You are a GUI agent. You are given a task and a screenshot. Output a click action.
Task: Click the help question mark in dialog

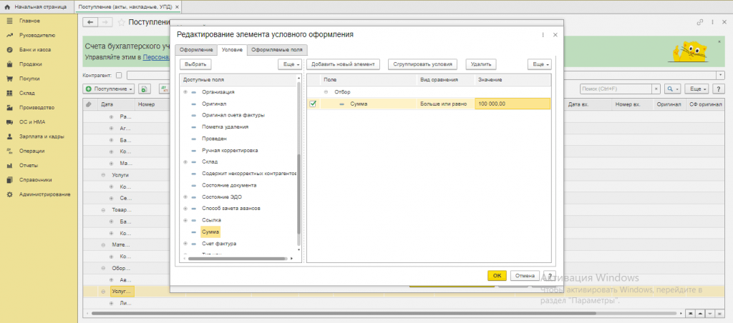coord(548,275)
